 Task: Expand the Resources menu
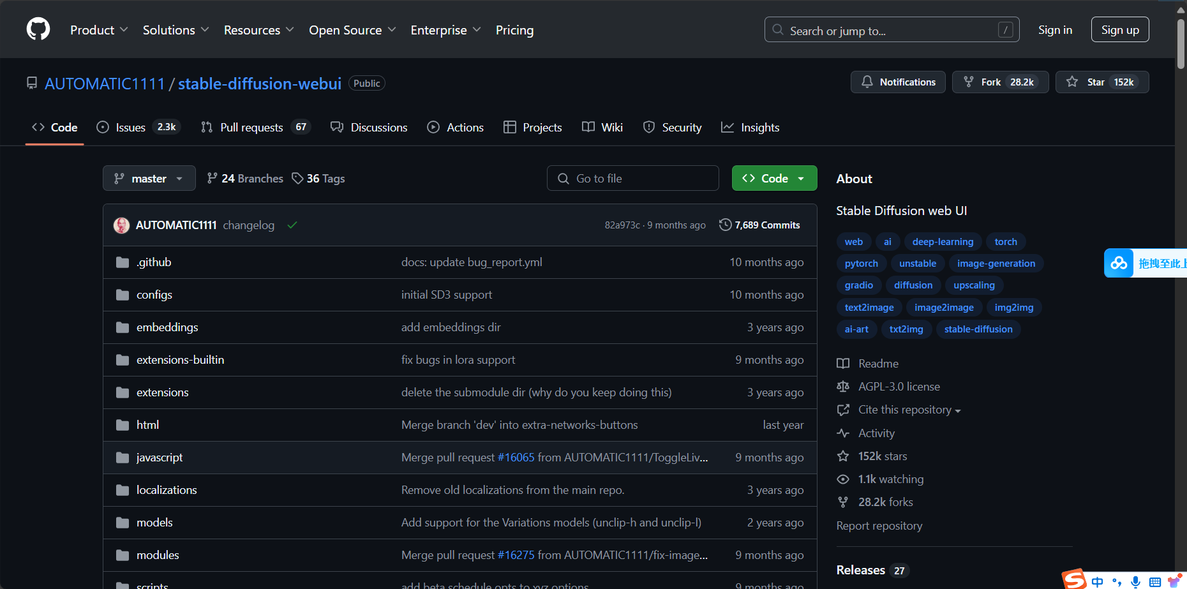[258, 30]
